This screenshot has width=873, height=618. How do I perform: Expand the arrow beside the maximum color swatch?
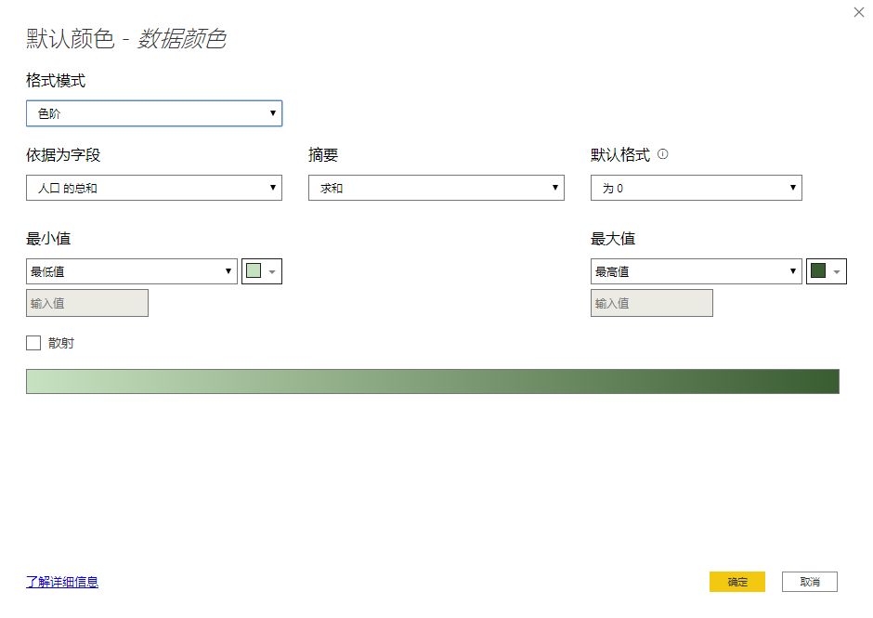point(837,272)
